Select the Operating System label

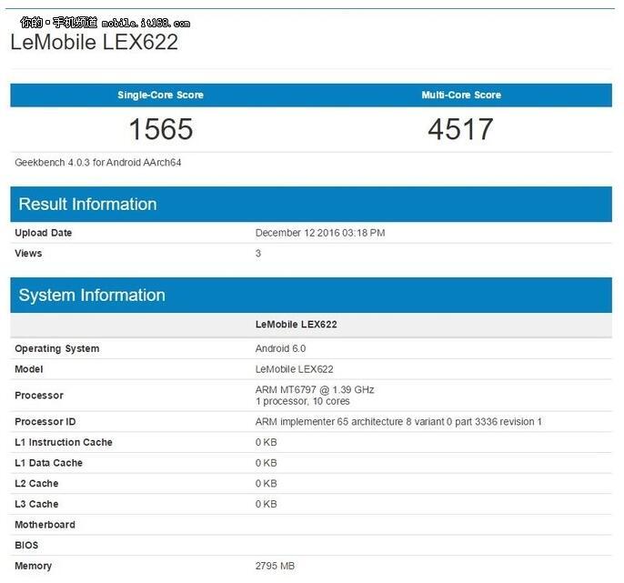[x=57, y=348]
